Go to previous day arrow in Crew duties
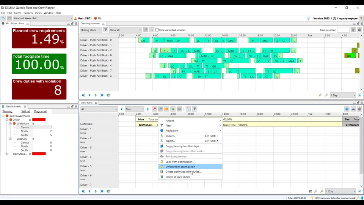The image size is (364, 205). [122, 109]
